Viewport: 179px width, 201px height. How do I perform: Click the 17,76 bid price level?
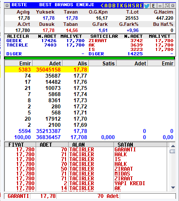(x=80, y=82)
